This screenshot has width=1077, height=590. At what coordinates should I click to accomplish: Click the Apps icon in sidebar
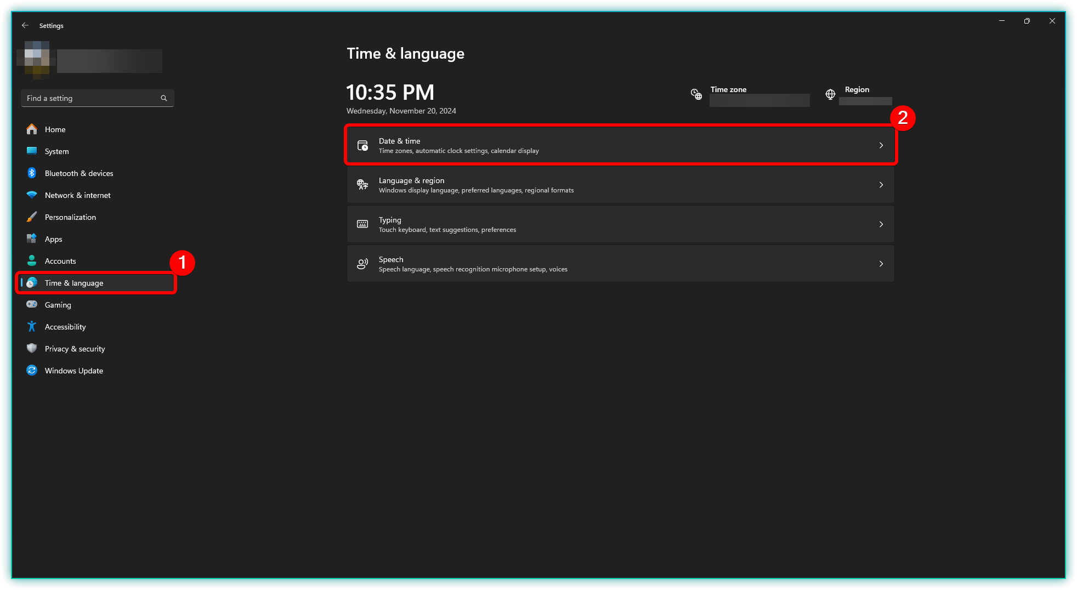(32, 239)
